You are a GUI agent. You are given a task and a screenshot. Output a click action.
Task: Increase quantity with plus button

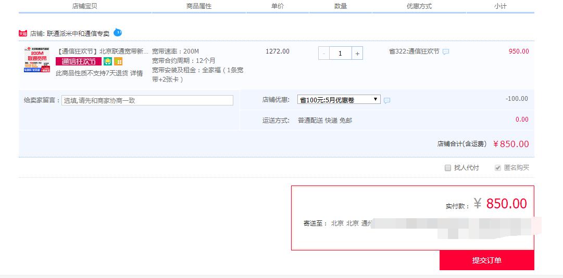357,54
